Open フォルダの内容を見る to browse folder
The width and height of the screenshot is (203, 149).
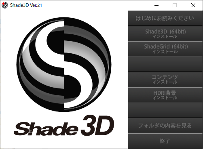(165, 126)
